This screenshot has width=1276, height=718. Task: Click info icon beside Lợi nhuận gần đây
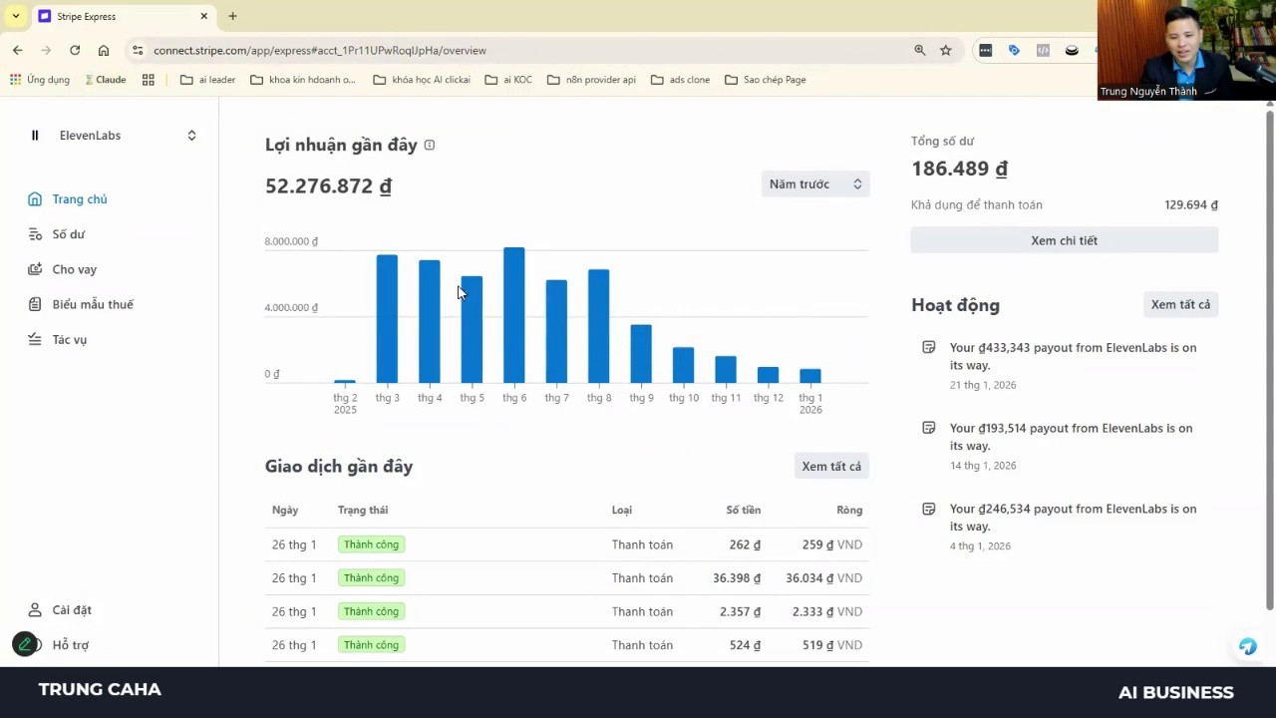(430, 145)
